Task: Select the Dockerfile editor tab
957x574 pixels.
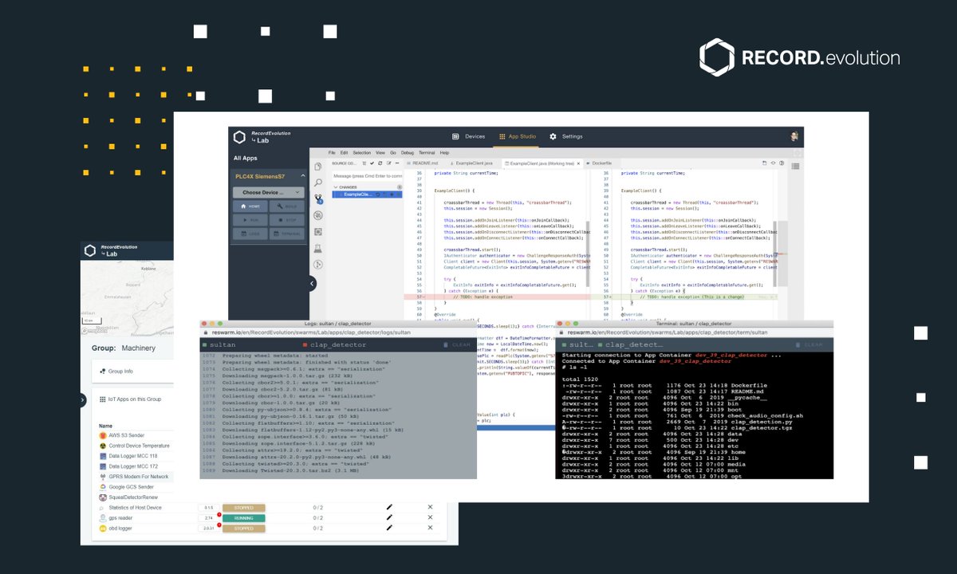Action: [x=599, y=163]
